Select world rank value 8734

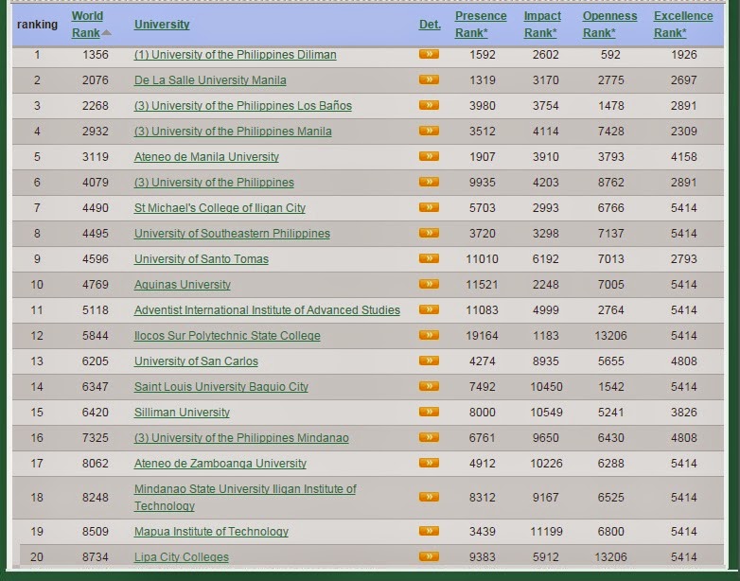pyautogui.click(x=96, y=557)
